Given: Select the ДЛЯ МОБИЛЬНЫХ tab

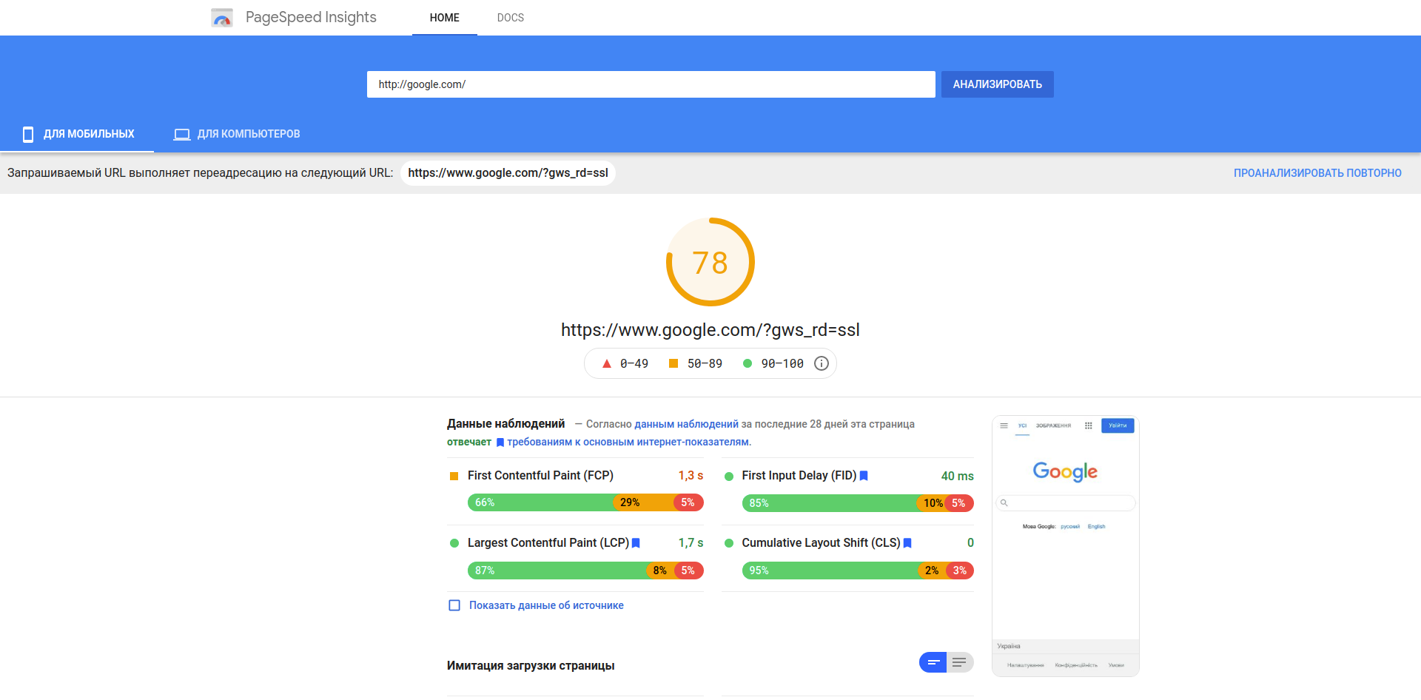Looking at the screenshot, I should click(77, 134).
